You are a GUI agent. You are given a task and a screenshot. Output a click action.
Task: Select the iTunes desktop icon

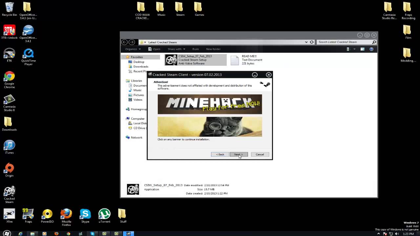9,147
